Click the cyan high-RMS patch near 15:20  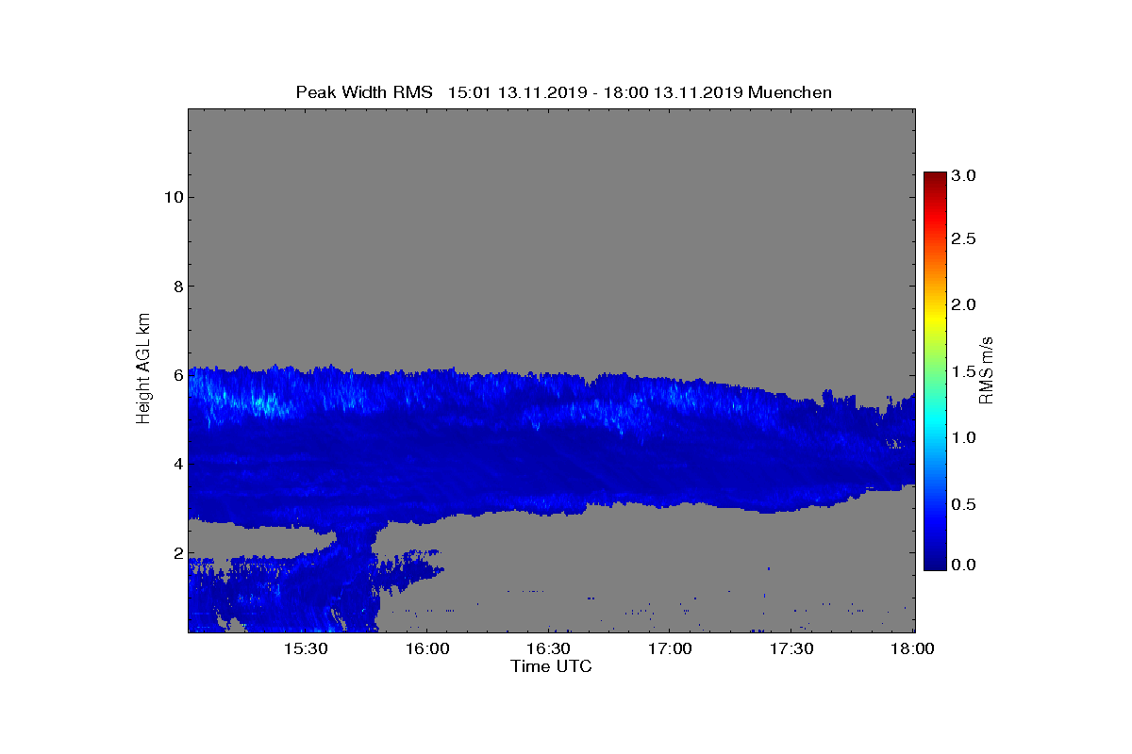264,405
